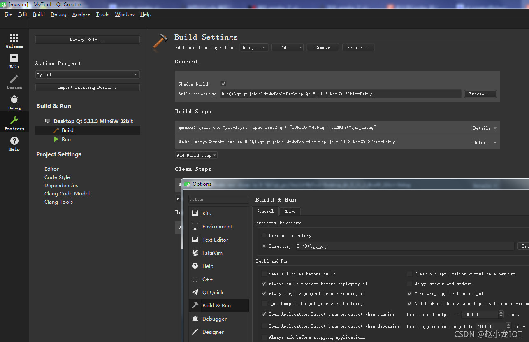The width and height of the screenshot is (529, 342).
Task: Click the Projects Directory path field
Action: pos(406,246)
